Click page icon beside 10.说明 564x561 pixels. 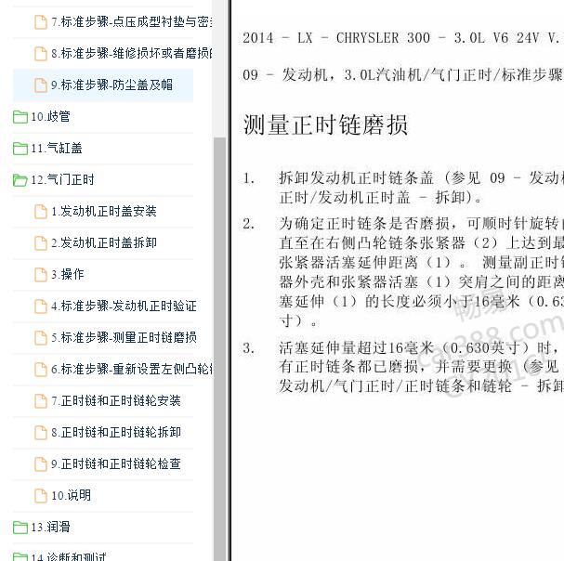pos(41,496)
